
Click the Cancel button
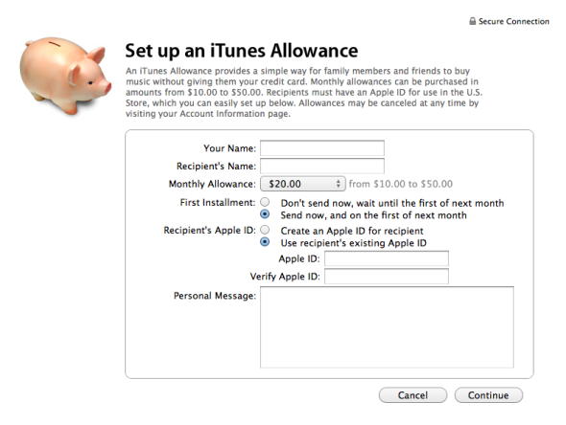pyautogui.click(x=413, y=395)
